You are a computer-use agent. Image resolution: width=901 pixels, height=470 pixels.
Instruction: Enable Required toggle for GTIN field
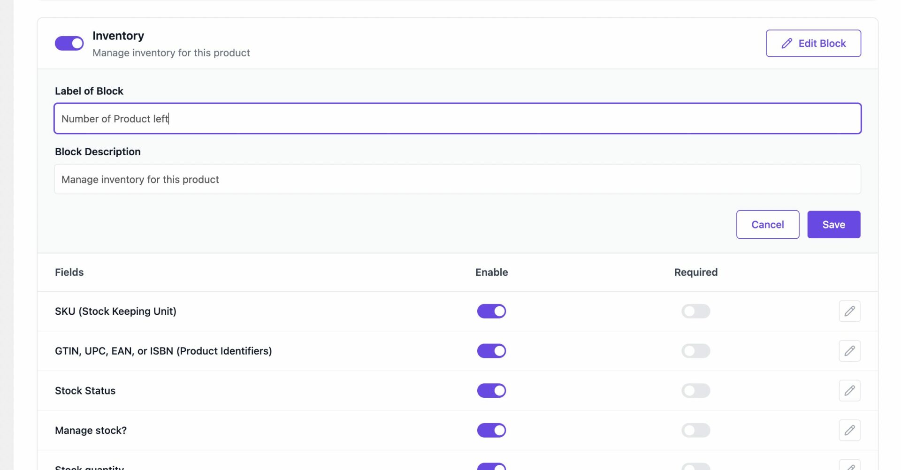696,350
